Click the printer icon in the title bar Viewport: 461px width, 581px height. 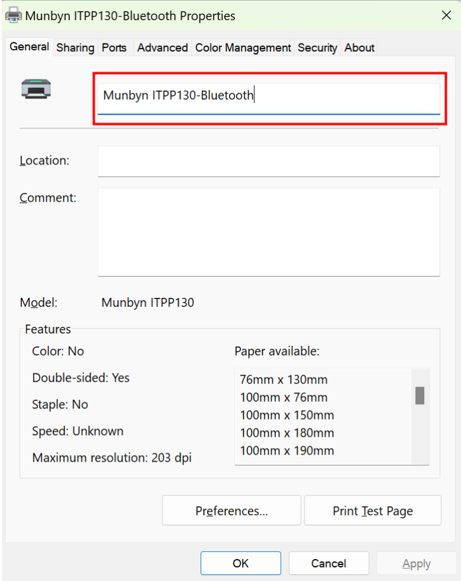pyautogui.click(x=13, y=15)
